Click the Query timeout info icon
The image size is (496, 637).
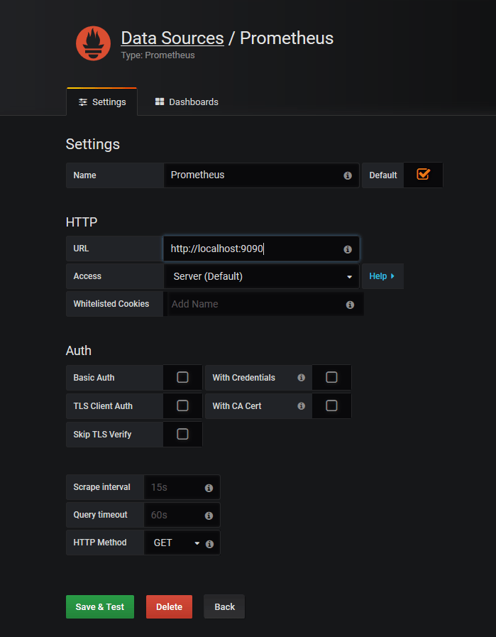pos(209,516)
